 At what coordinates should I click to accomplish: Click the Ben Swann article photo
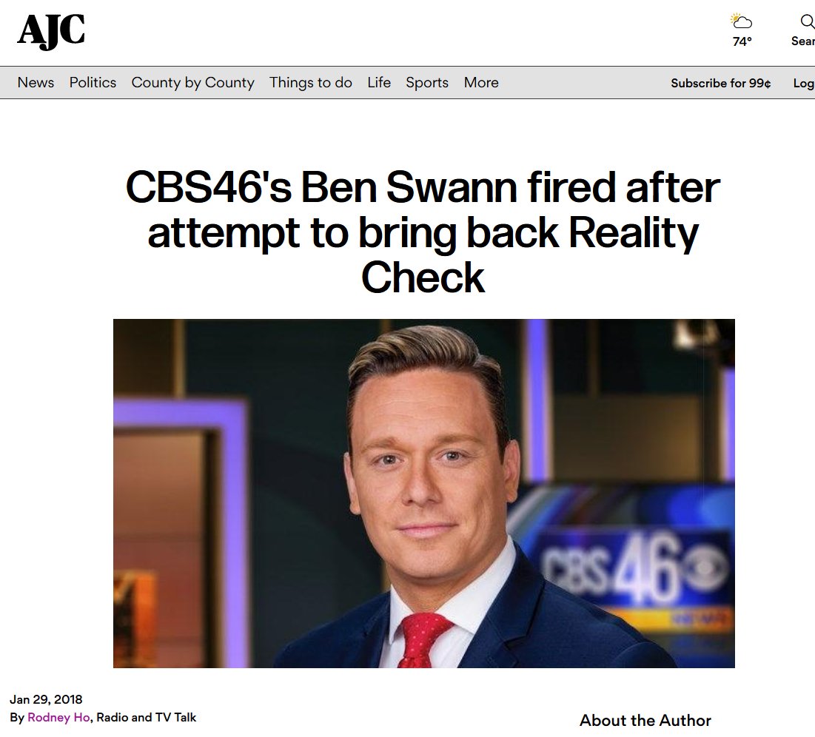pos(423,494)
